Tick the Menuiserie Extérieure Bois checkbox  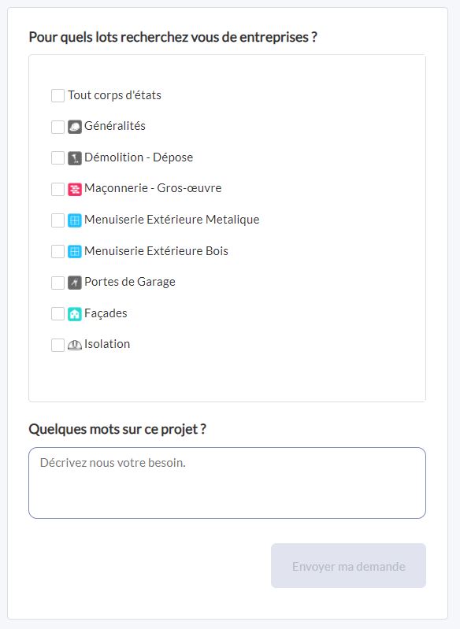coord(57,251)
